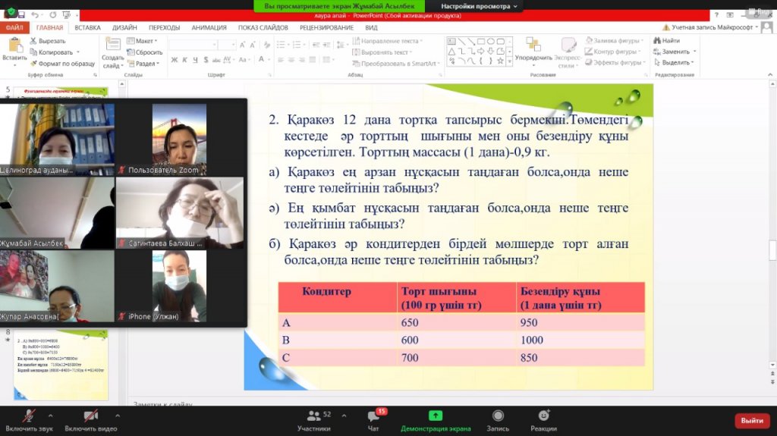The width and height of the screenshot is (777, 436).
Task: Click the Paste (Вставить) icon
Action: point(14,46)
